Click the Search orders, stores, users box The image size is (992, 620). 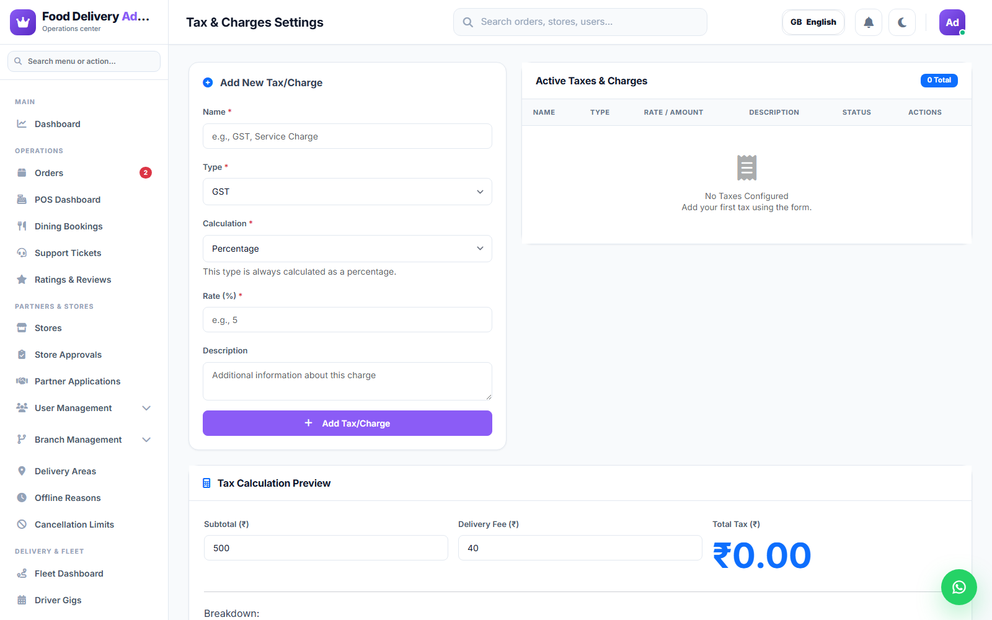click(580, 22)
